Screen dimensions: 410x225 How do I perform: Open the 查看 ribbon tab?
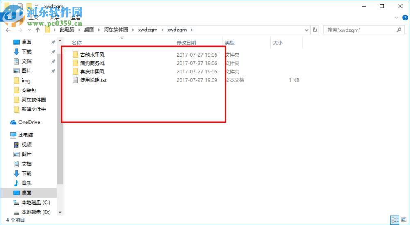pyautogui.click(x=76, y=18)
